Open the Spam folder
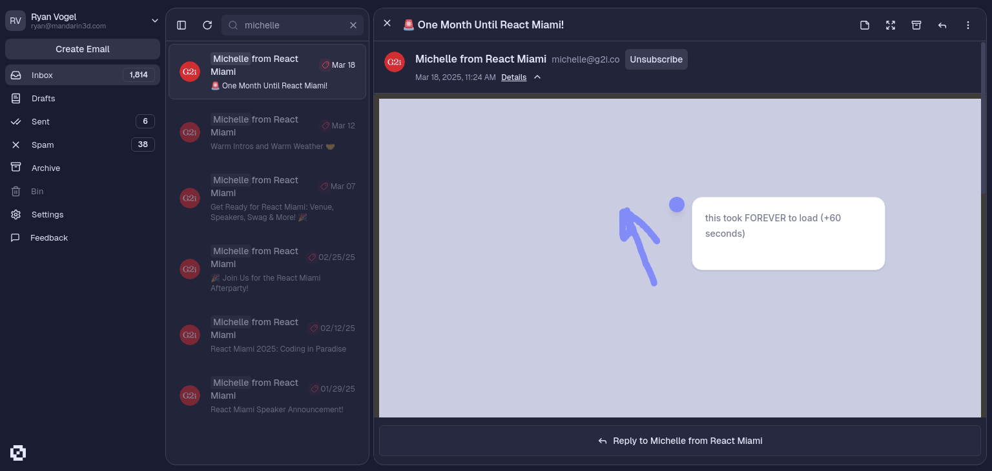 click(43, 145)
